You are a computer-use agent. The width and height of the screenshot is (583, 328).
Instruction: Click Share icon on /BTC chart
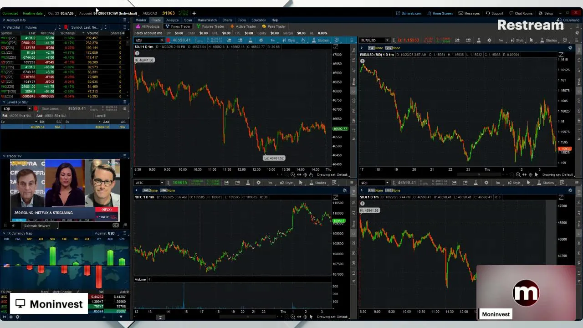(x=226, y=183)
